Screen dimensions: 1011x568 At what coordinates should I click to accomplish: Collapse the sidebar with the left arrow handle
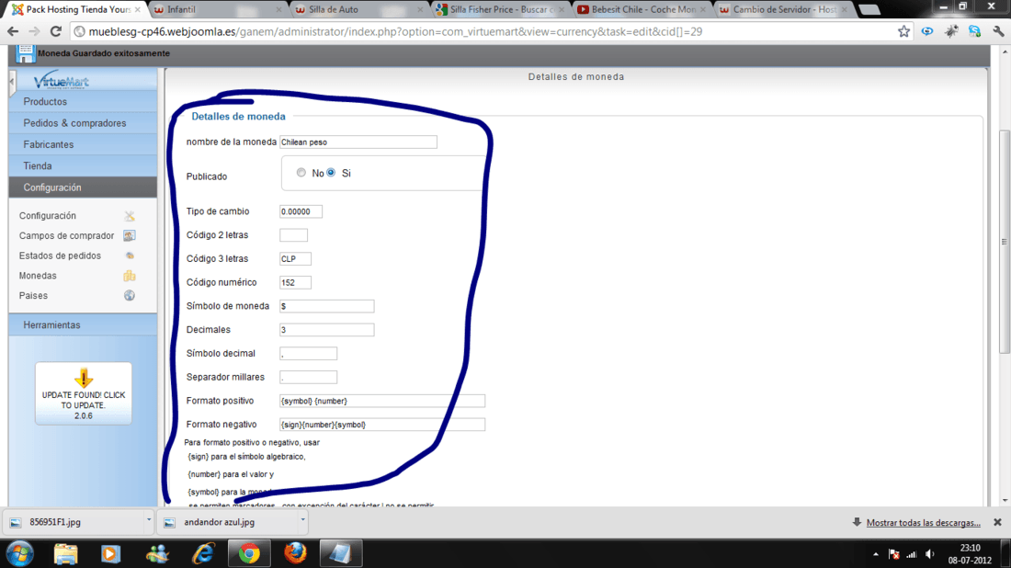[x=12, y=82]
